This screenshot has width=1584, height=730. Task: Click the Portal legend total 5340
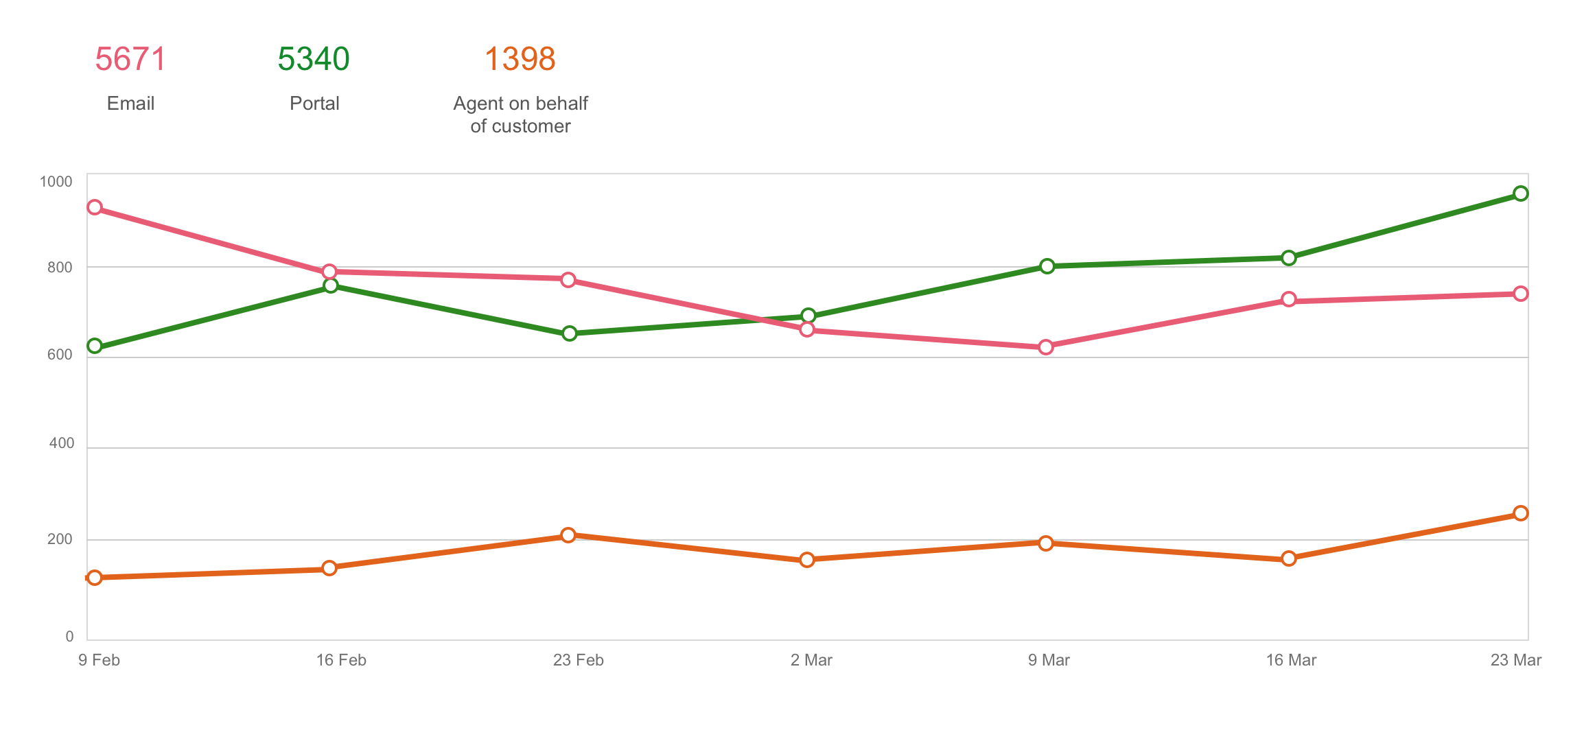314,59
